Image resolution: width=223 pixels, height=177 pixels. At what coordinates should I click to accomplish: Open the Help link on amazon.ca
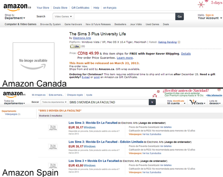[96, 8]
